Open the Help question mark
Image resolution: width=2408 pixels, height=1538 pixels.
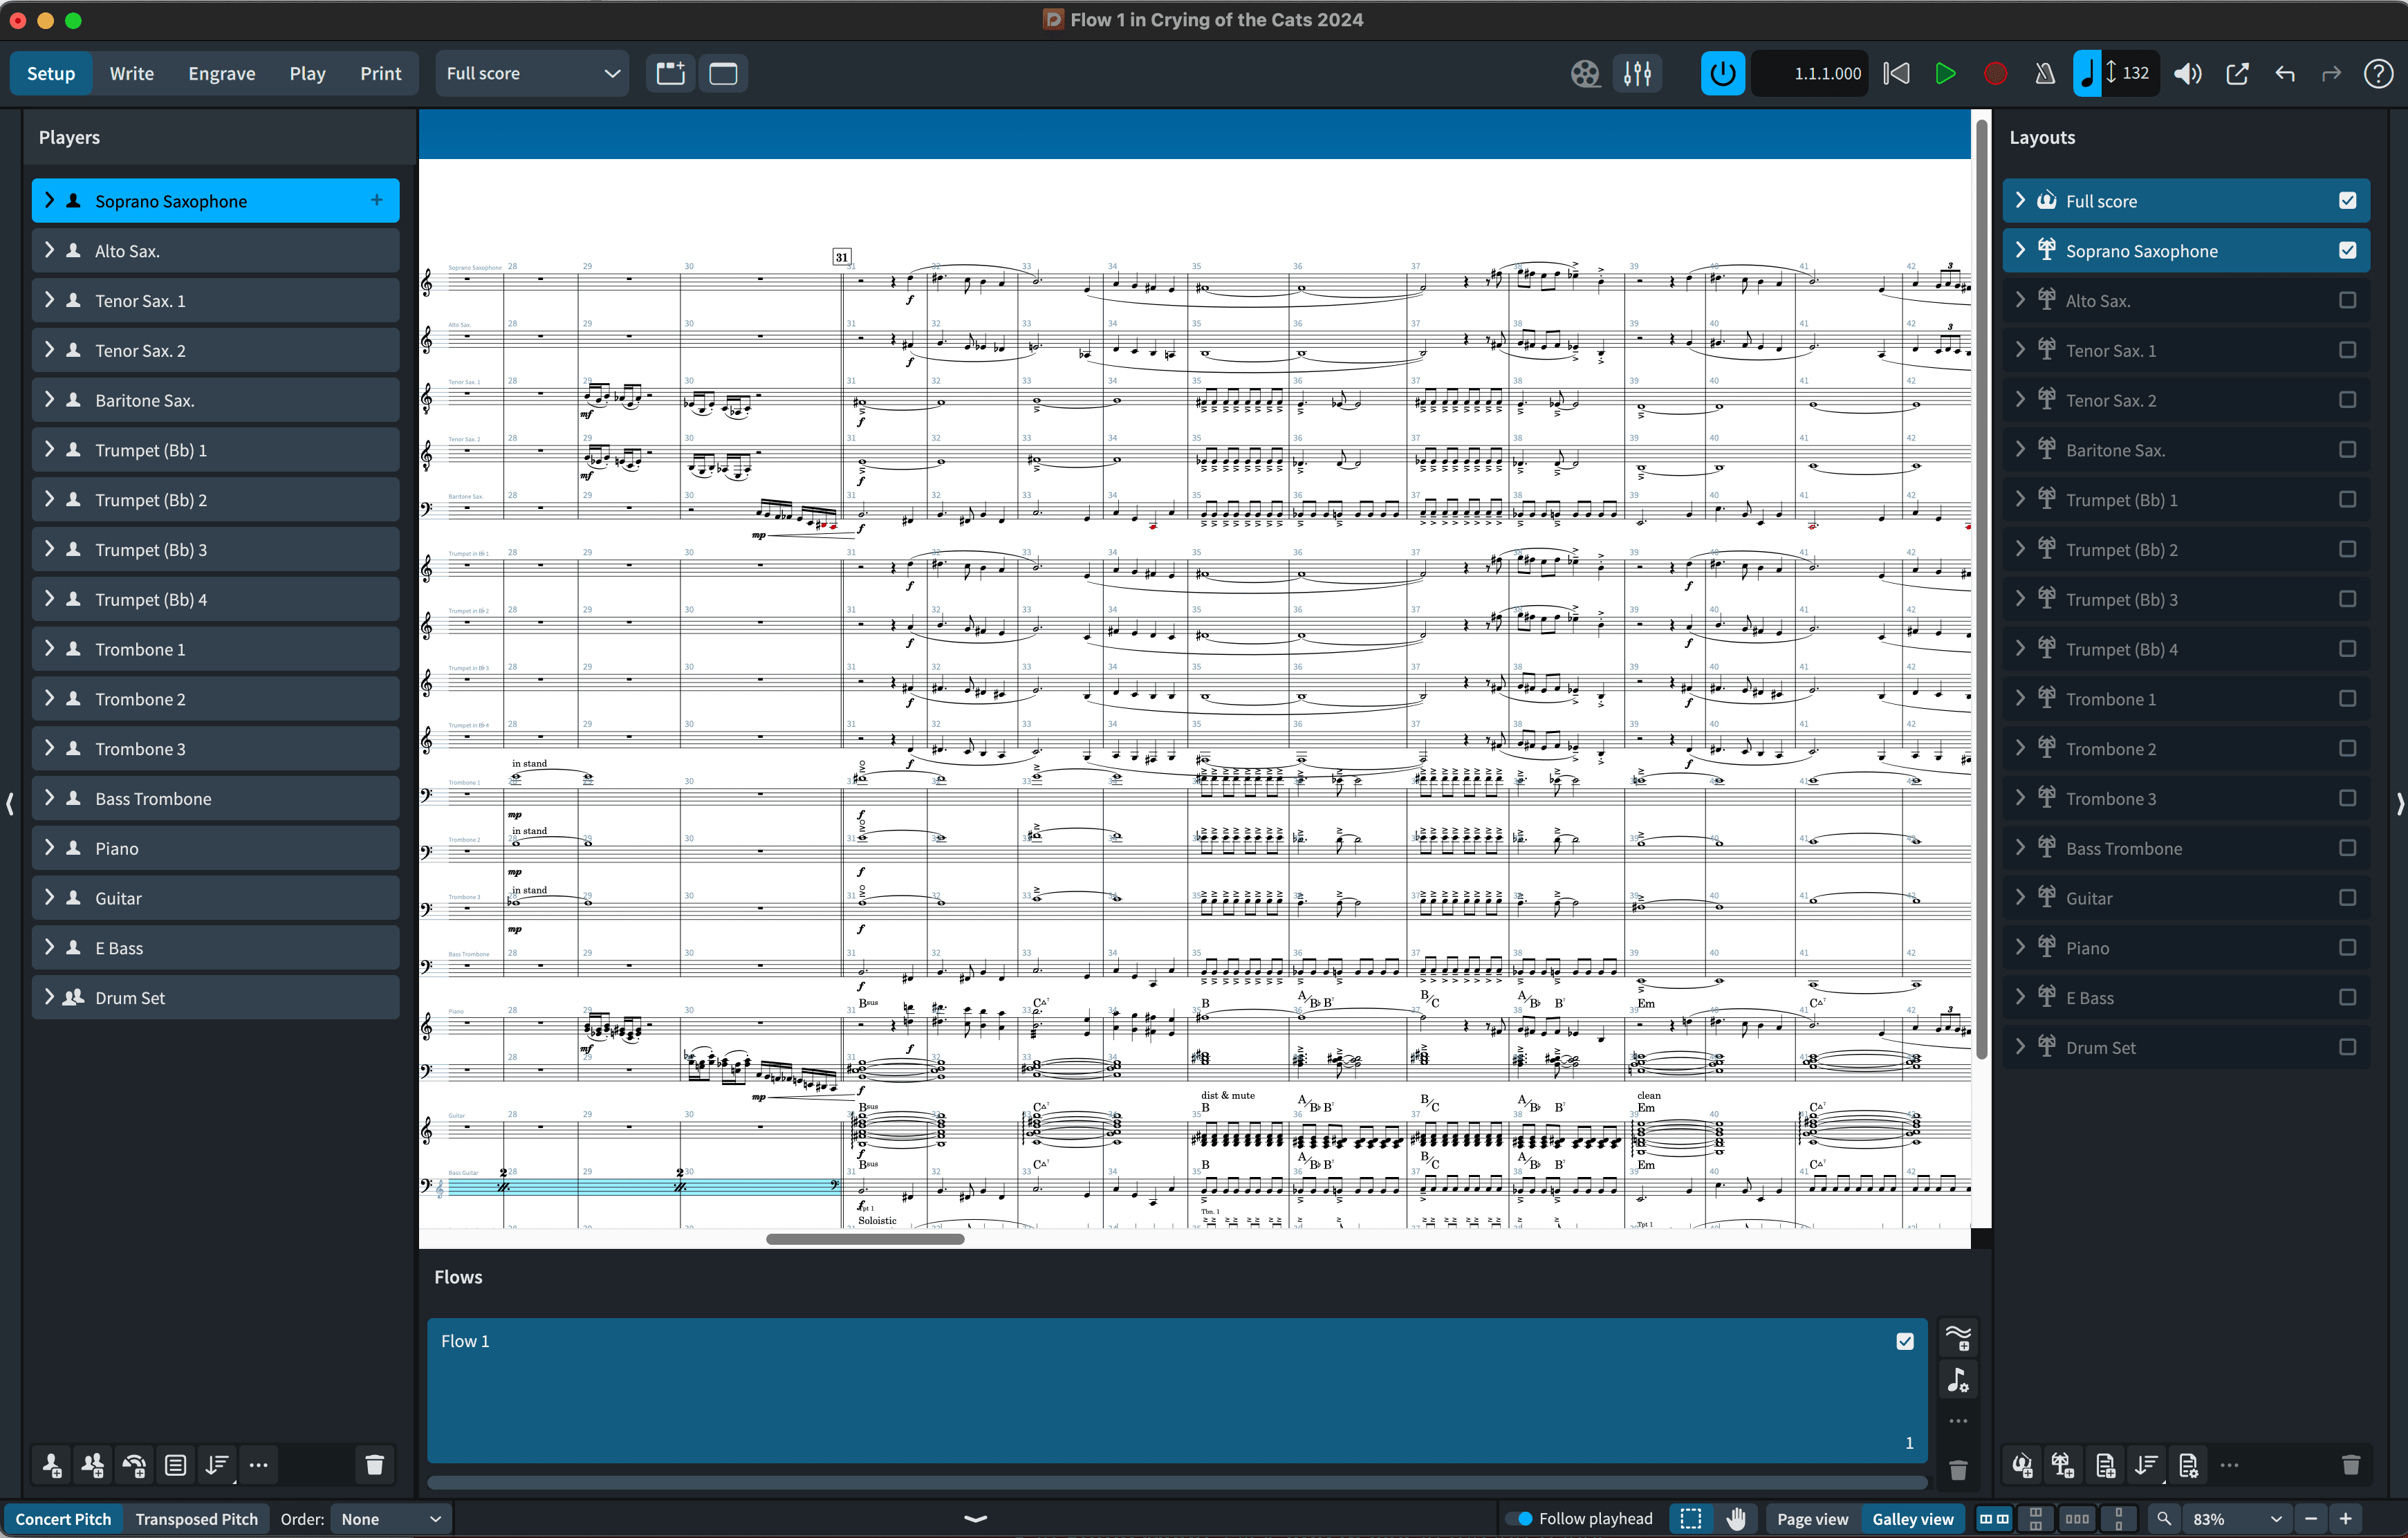pyautogui.click(x=2378, y=74)
